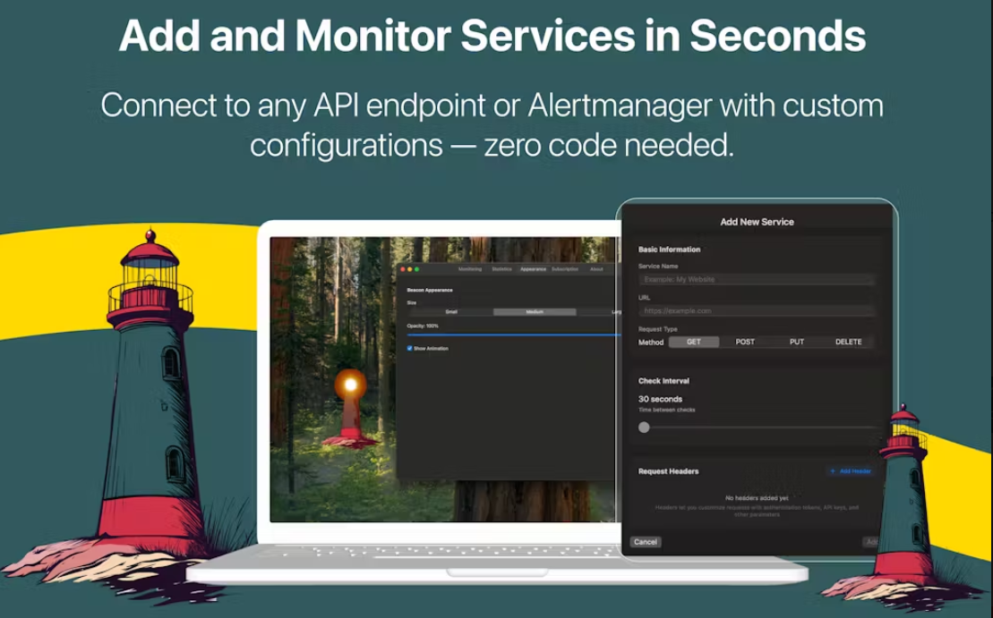Viewport: 993px width, 618px height.
Task: Click the Service Name input field
Action: point(756,279)
